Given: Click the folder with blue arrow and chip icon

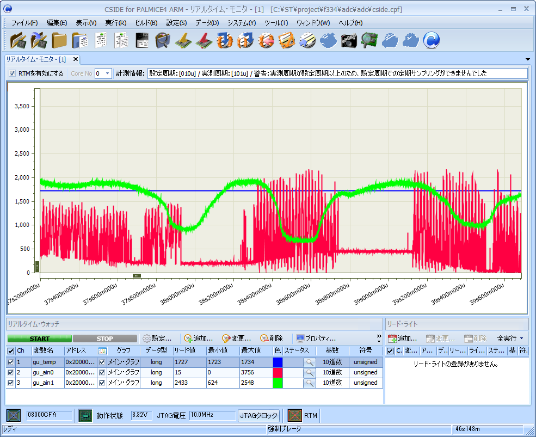Looking at the screenshot, I should pos(39,40).
